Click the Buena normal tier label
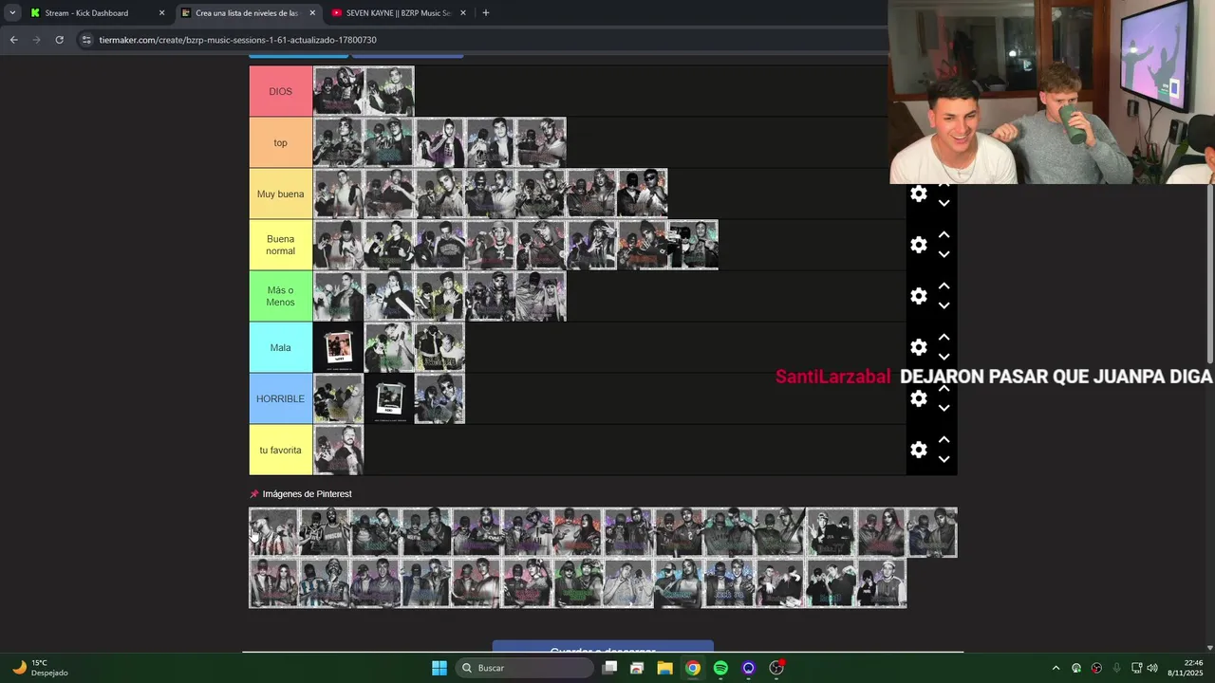The image size is (1215, 683). pos(281,245)
